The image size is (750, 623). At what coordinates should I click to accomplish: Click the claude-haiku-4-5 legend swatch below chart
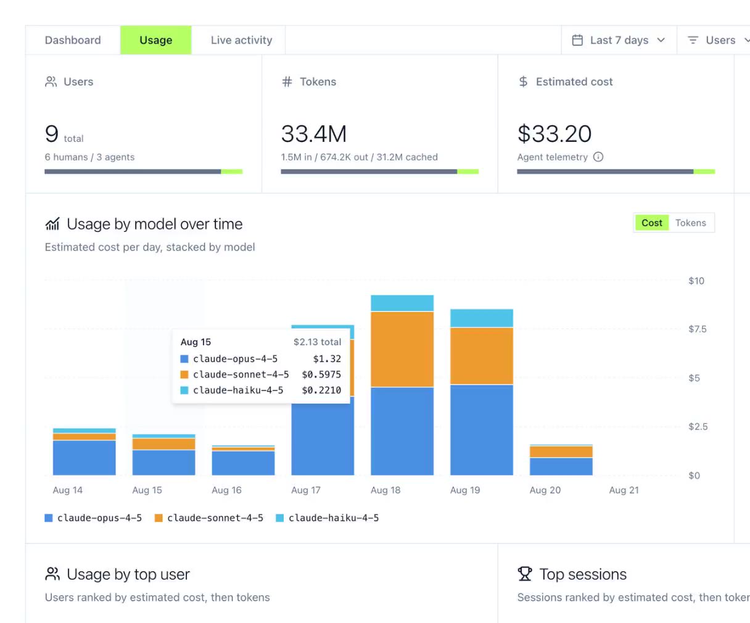(280, 518)
